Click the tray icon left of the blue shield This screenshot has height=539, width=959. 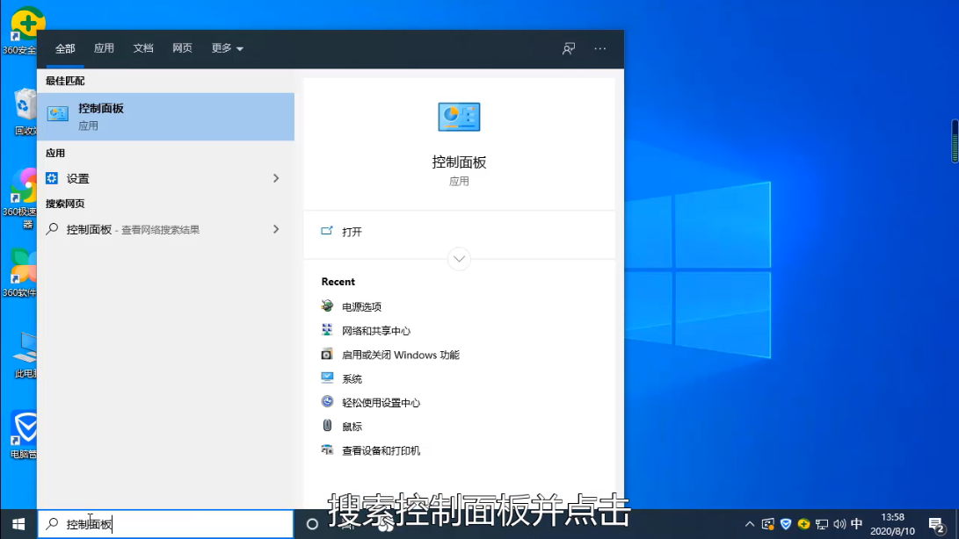point(767,524)
